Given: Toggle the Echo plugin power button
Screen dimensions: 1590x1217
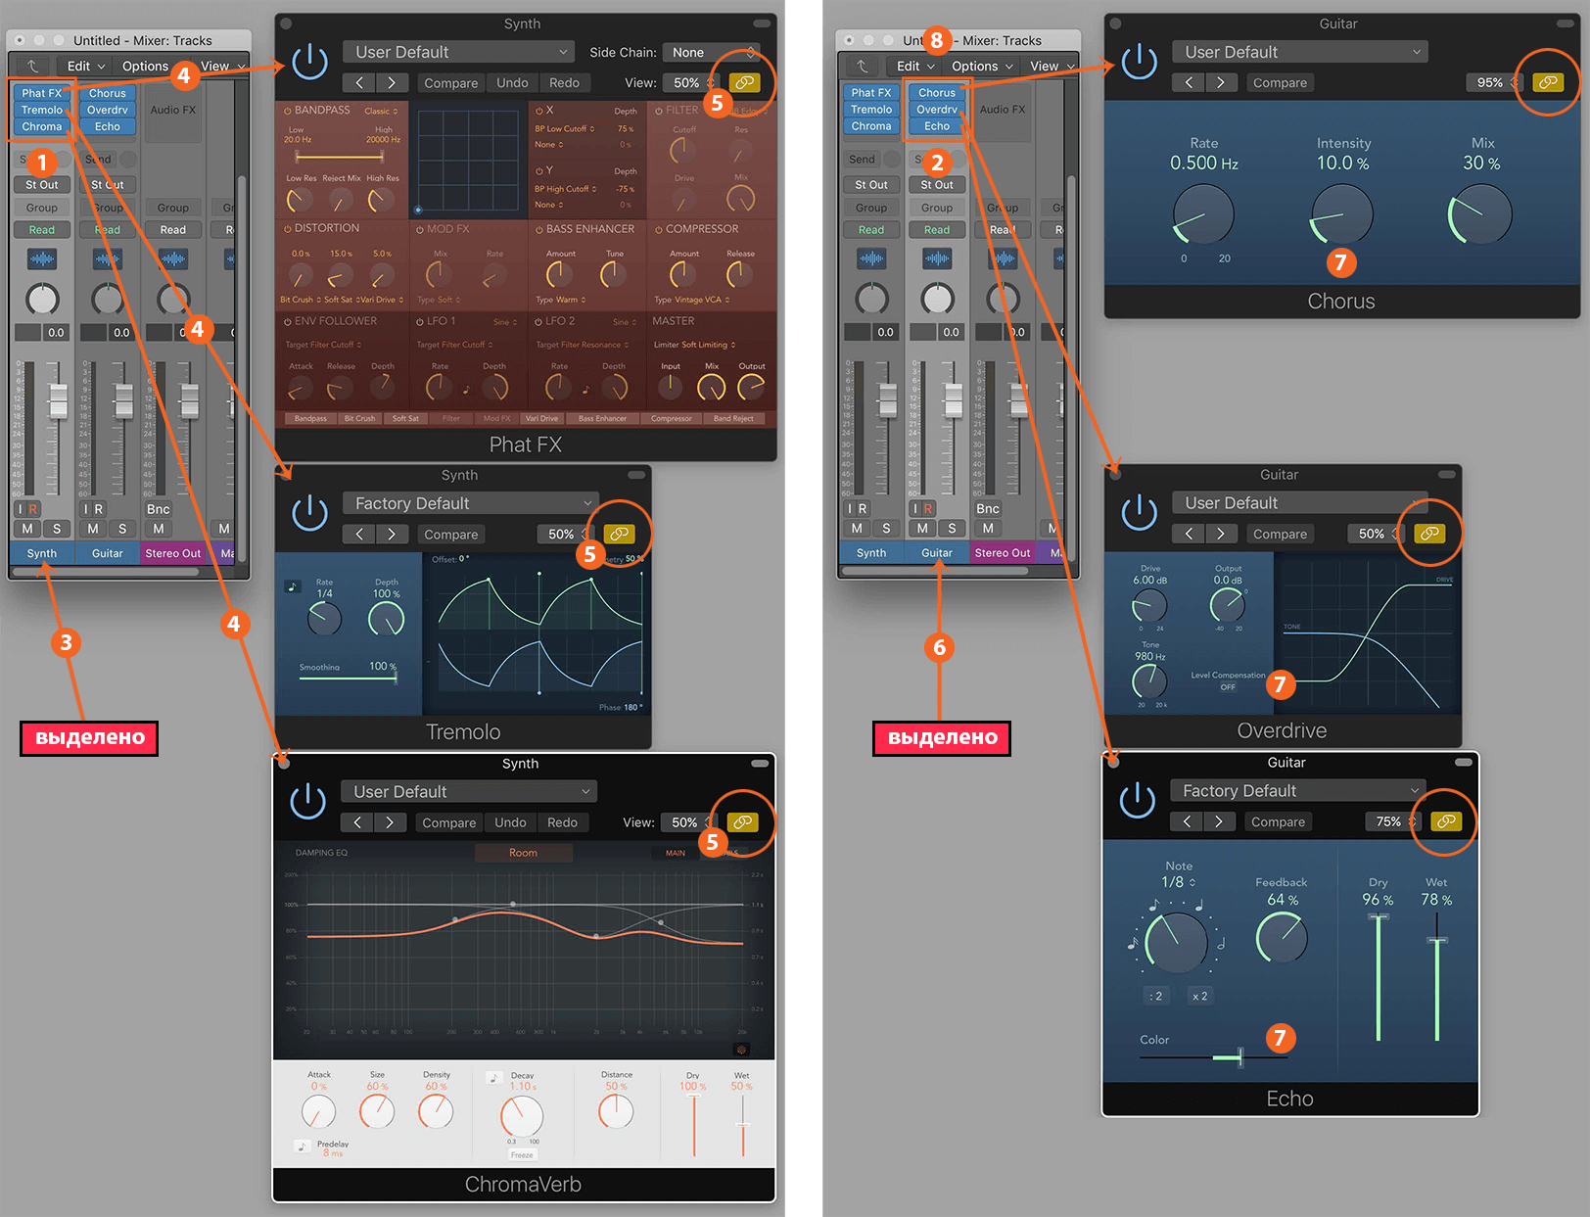Looking at the screenshot, I should pyautogui.click(x=1137, y=800).
